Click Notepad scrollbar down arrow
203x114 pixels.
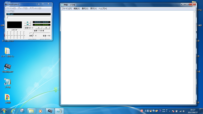pyautogui.click(x=194, y=103)
